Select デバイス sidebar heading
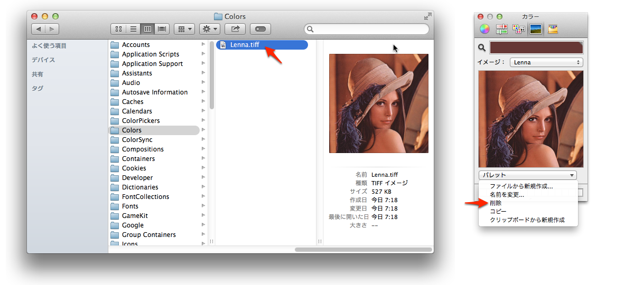 pos(43,60)
